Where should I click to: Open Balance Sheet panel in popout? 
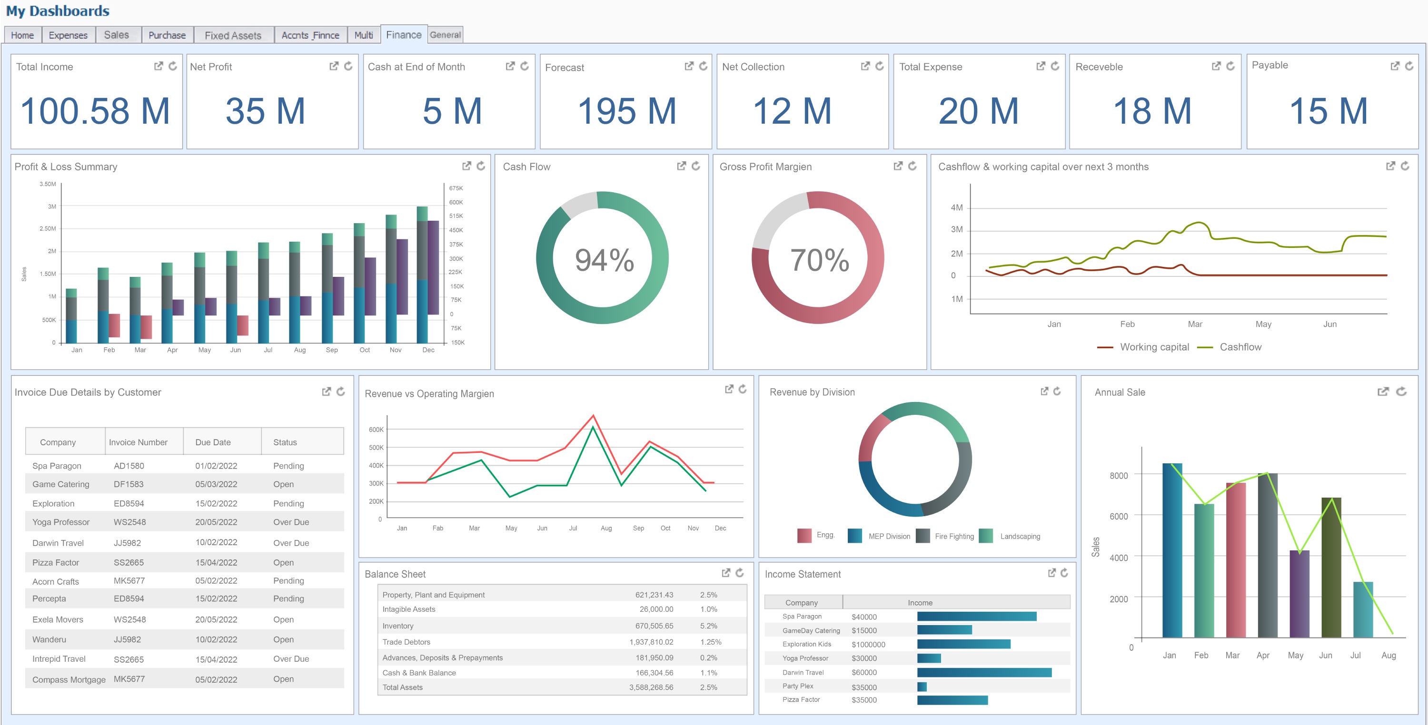pos(725,573)
